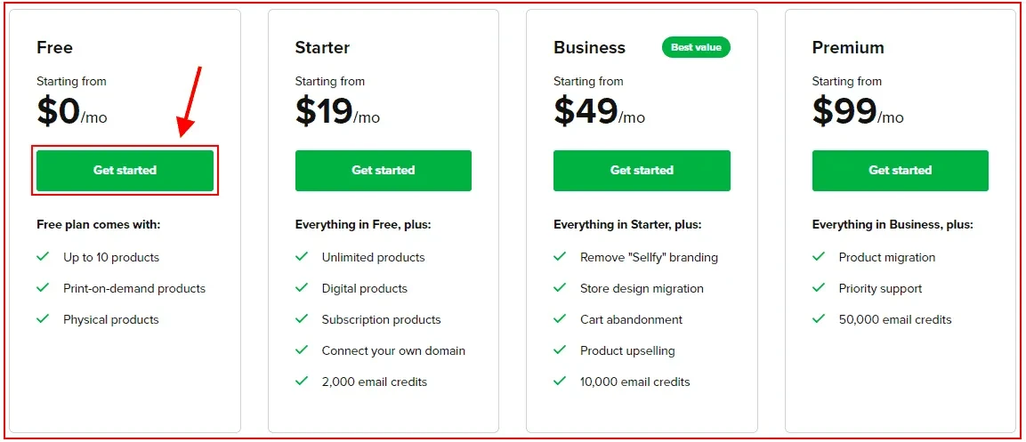Viewport: 1026px width, 442px height.
Task: Click the $49/mo Business price
Action: click(600, 111)
